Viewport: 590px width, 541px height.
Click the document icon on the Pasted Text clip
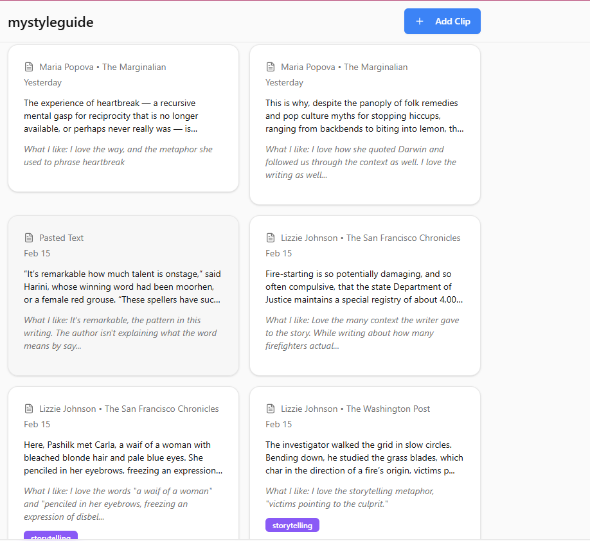(29, 237)
